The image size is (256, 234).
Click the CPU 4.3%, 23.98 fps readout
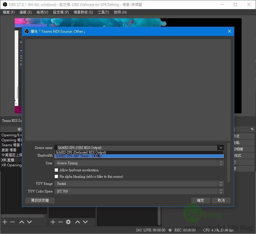pos(218,230)
